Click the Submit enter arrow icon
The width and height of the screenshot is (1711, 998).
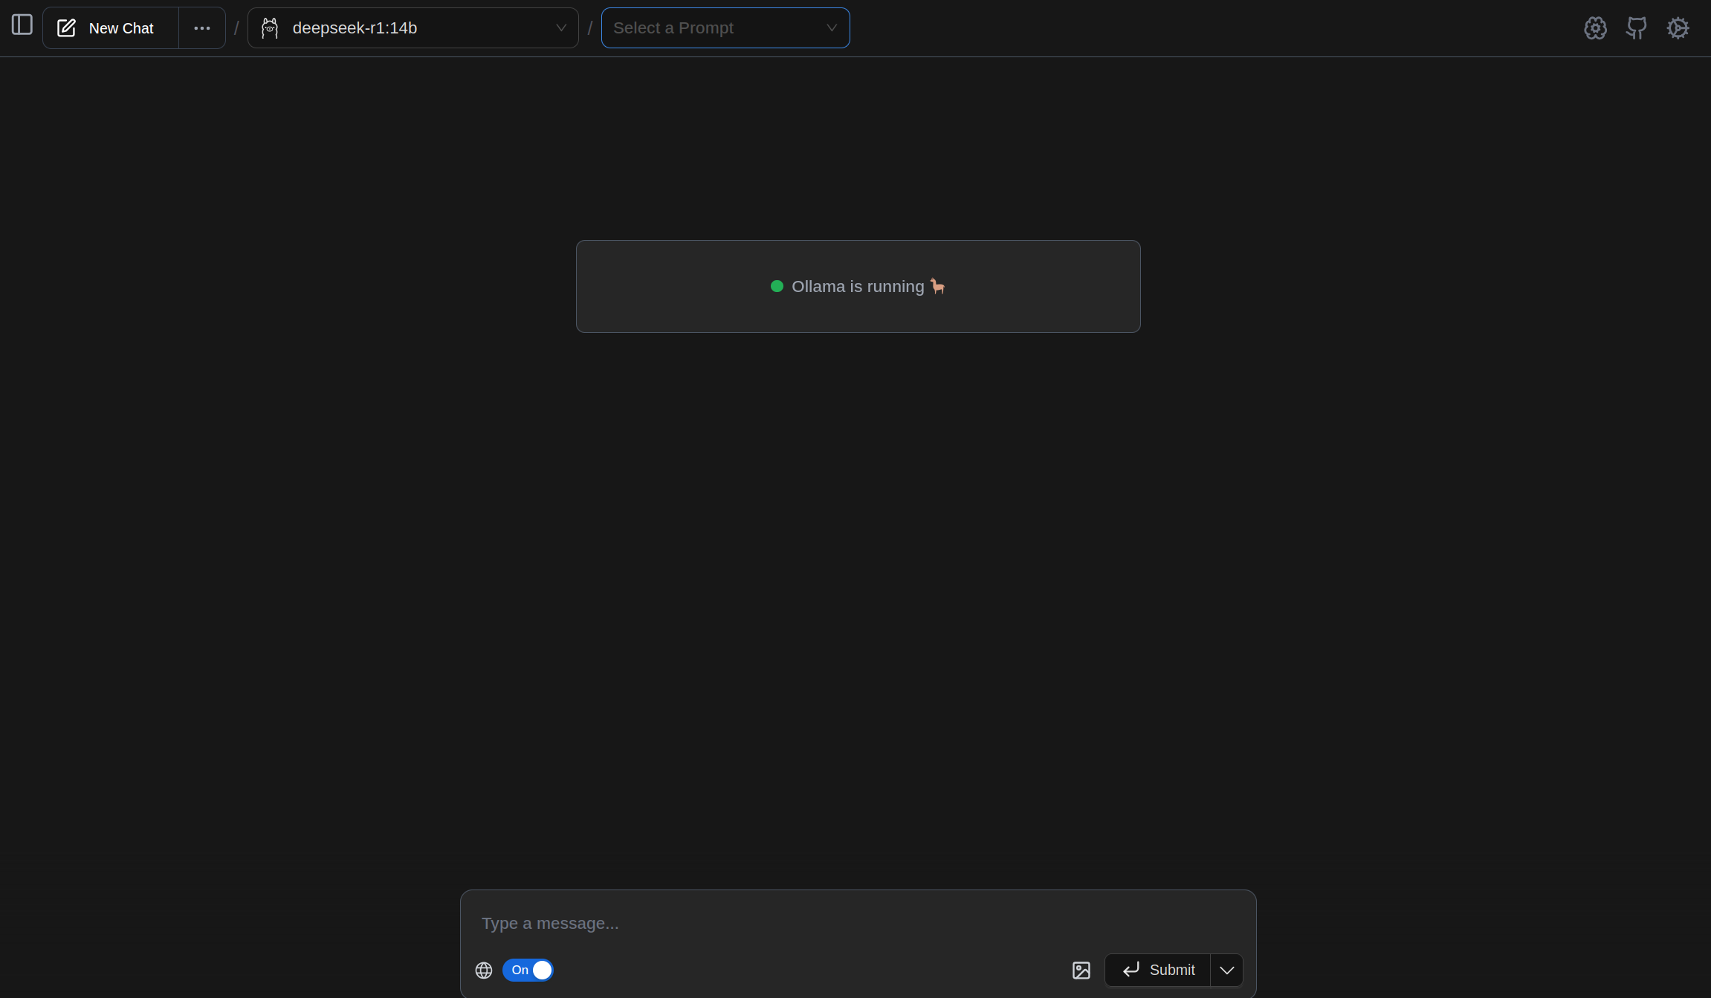click(x=1131, y=970)
